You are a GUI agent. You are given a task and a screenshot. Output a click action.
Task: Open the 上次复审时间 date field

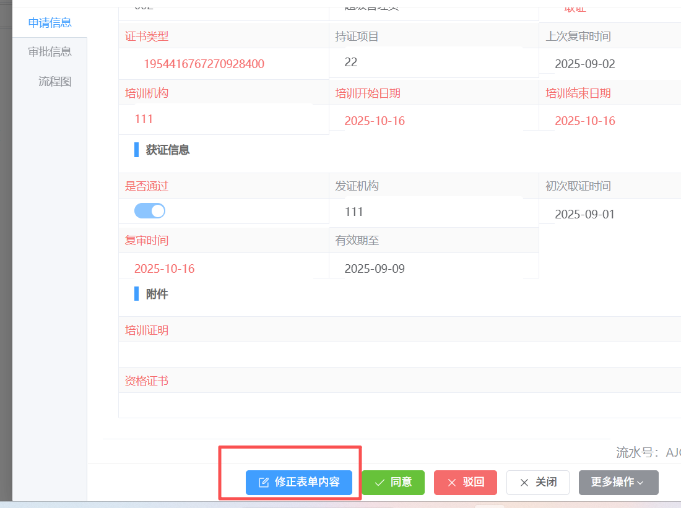(610, 64)
